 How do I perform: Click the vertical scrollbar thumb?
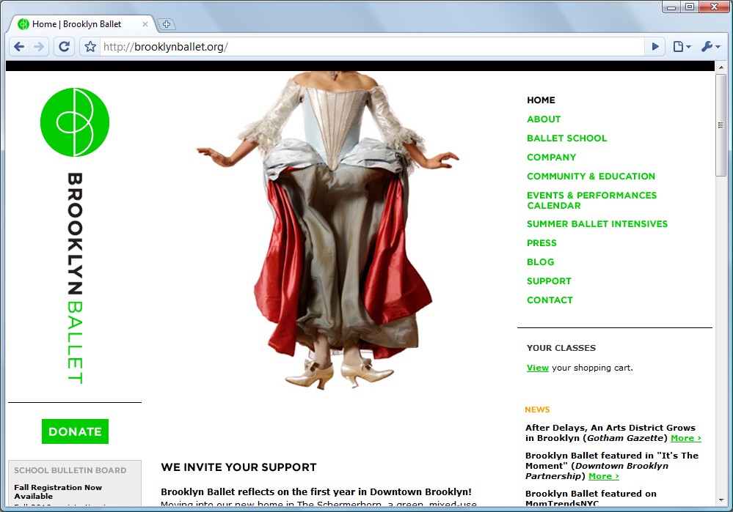pyautogui.click(x=721, y=125)
